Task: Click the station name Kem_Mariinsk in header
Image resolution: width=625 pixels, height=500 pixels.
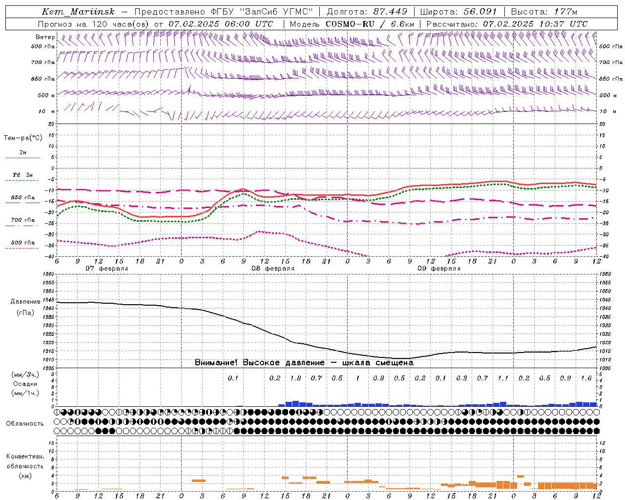Action: coord(78,12)
